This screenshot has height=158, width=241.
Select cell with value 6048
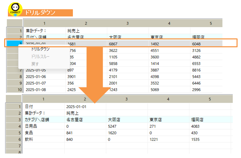click(x=206, y=44)
